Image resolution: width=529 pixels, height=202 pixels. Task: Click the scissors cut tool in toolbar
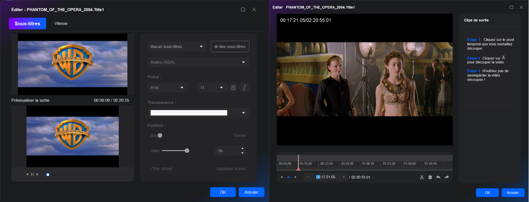(x=422, y=177)
